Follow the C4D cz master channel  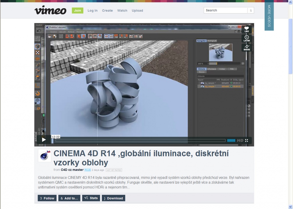47,198
